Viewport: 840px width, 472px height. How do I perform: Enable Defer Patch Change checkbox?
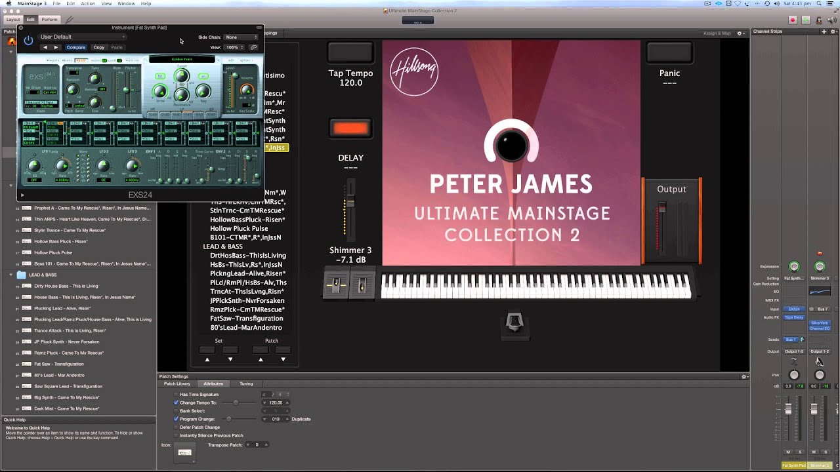click(176, 427)
